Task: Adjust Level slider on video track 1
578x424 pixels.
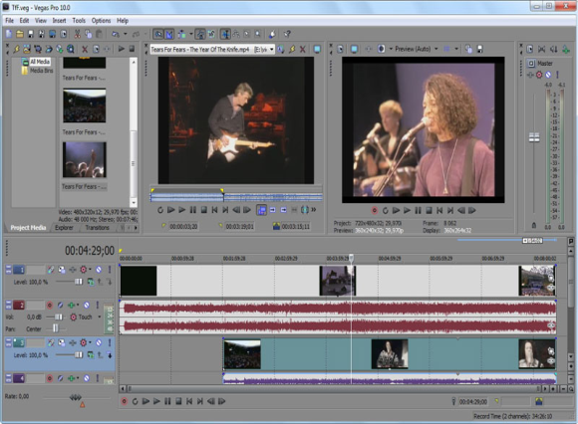Action: pos(78,282)
